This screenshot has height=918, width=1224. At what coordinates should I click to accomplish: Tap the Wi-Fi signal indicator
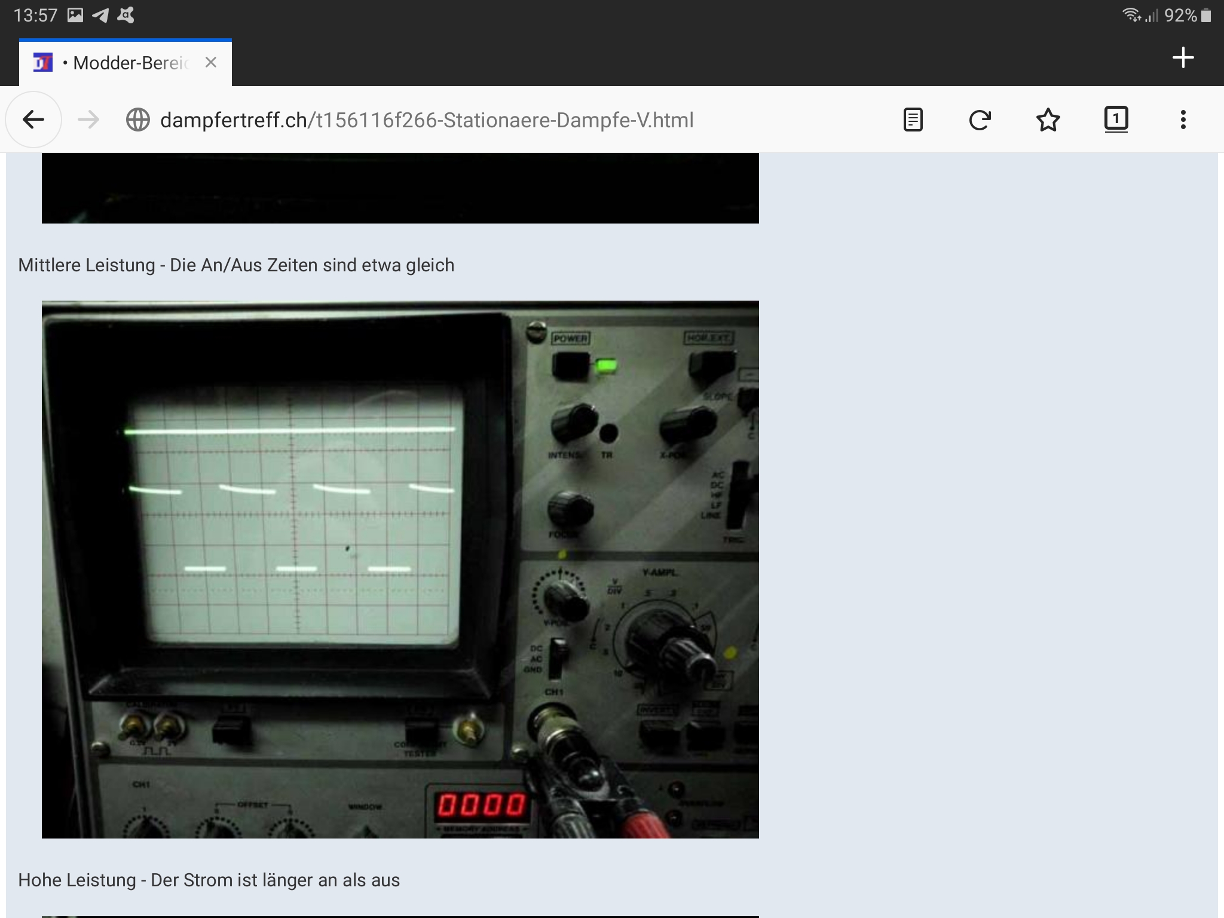[x=1131, y=15]
